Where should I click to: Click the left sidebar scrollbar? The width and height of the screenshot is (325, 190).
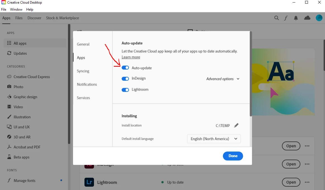(x=69, y=84)
